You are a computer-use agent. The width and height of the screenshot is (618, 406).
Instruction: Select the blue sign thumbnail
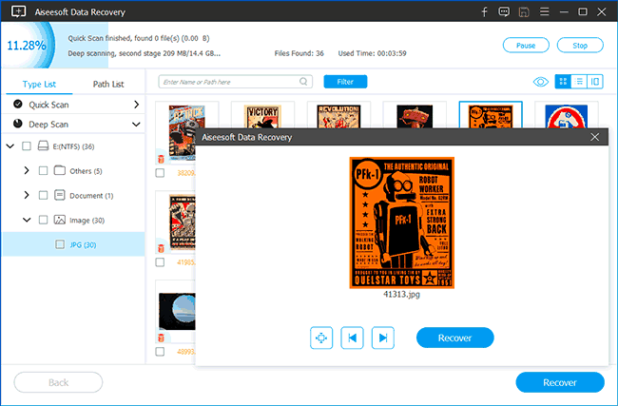[x=566, y=116]
